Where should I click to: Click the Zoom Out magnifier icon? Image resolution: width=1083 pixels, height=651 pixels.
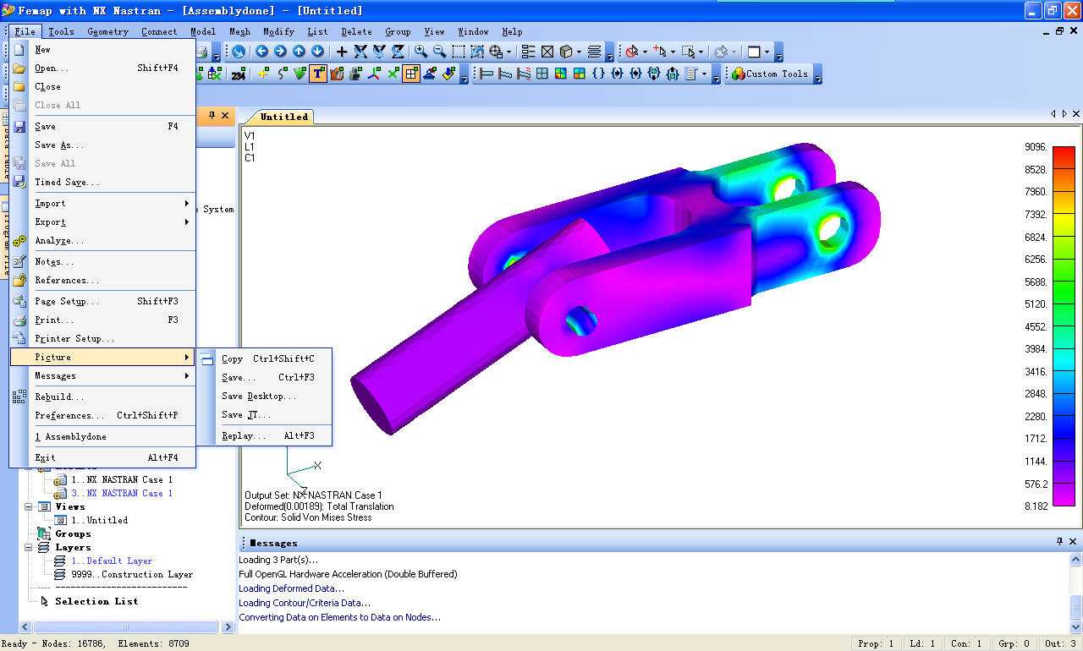[x=439, y=52]
